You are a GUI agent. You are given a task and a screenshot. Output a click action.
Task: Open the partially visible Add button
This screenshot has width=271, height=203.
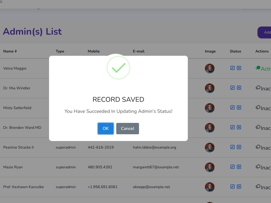264,32
